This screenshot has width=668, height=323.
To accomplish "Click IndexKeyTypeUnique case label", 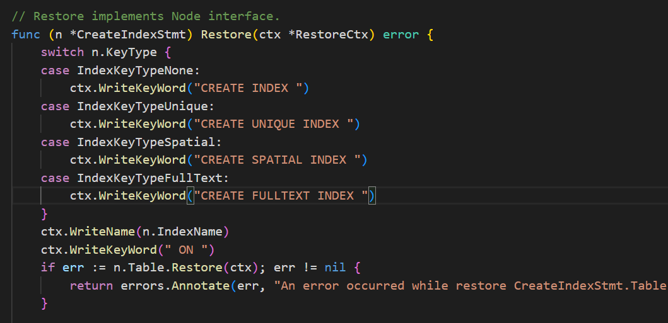I will (145, 106).
